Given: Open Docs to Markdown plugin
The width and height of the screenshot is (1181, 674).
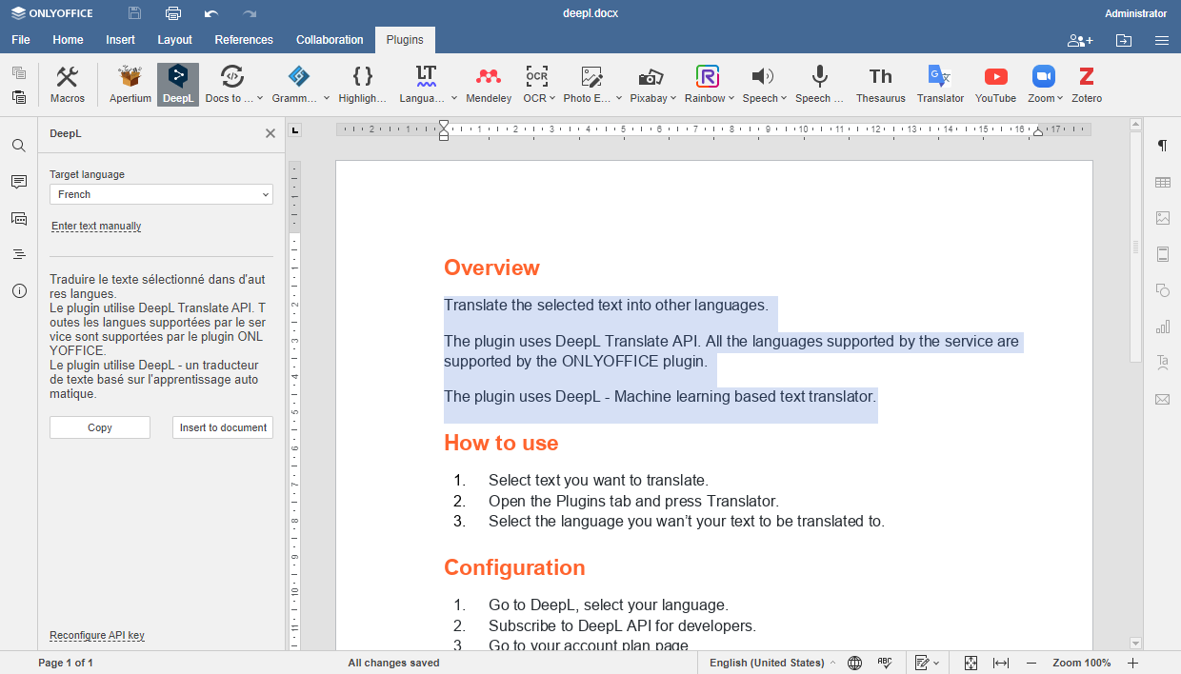Looking at the screenshot, I should (230, 85).
